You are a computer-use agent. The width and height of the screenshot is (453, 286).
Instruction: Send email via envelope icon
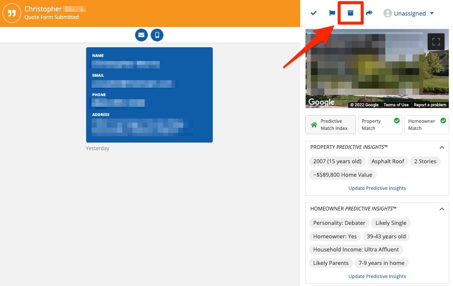[141, 35]
